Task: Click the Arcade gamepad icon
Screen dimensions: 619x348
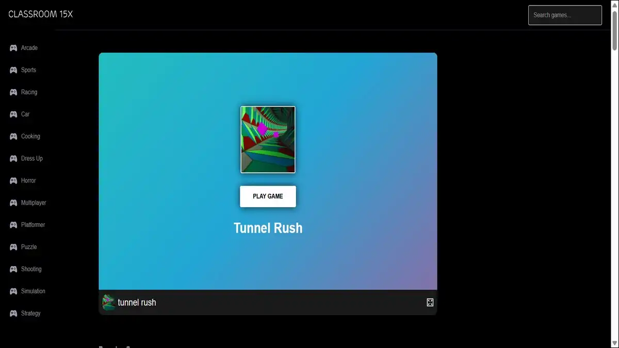Action: coord(13,48)
